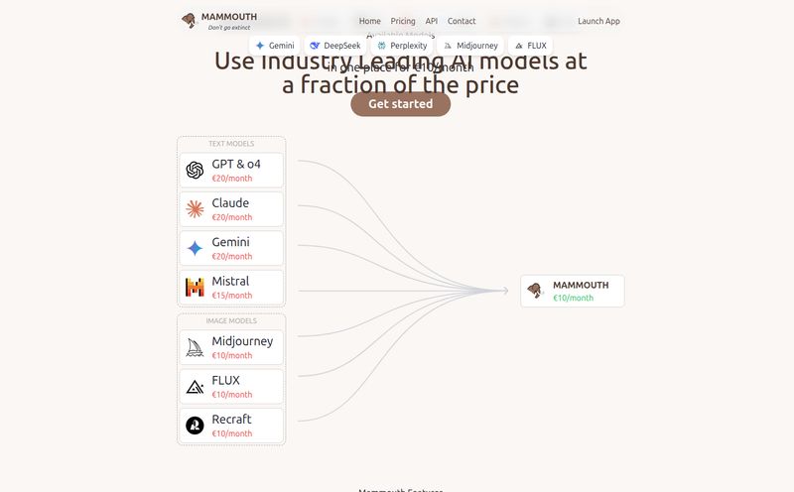Click the Mistral logo icon
794x492 pixels.
pyautogui.click(x=195, y=287)
